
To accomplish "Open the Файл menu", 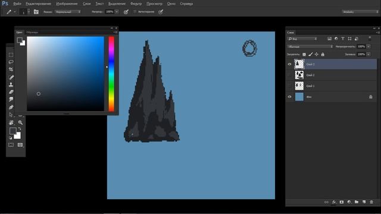I will pos(17,4).
